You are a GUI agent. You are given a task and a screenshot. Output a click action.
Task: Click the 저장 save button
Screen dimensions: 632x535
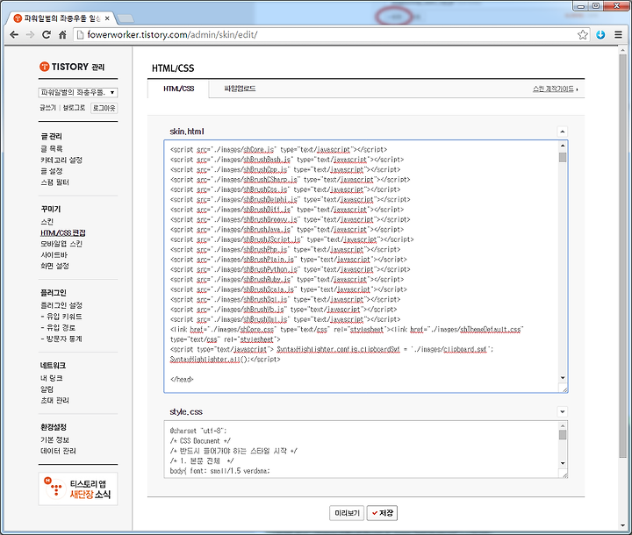(x=382, y=513)
